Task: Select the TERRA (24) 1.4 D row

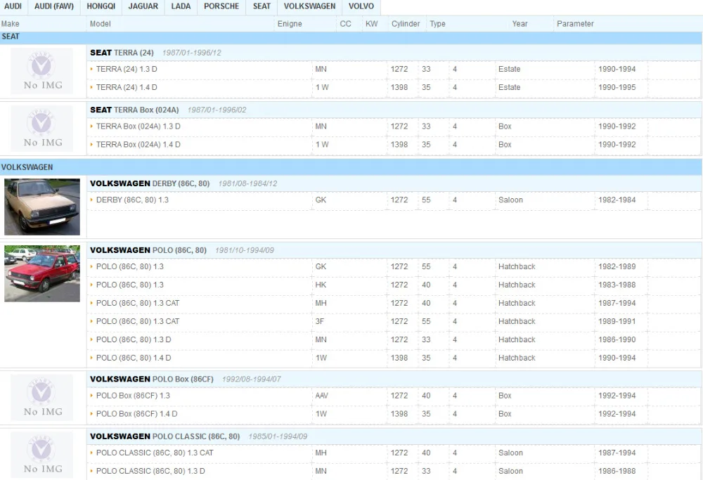Action: [127, 87]
